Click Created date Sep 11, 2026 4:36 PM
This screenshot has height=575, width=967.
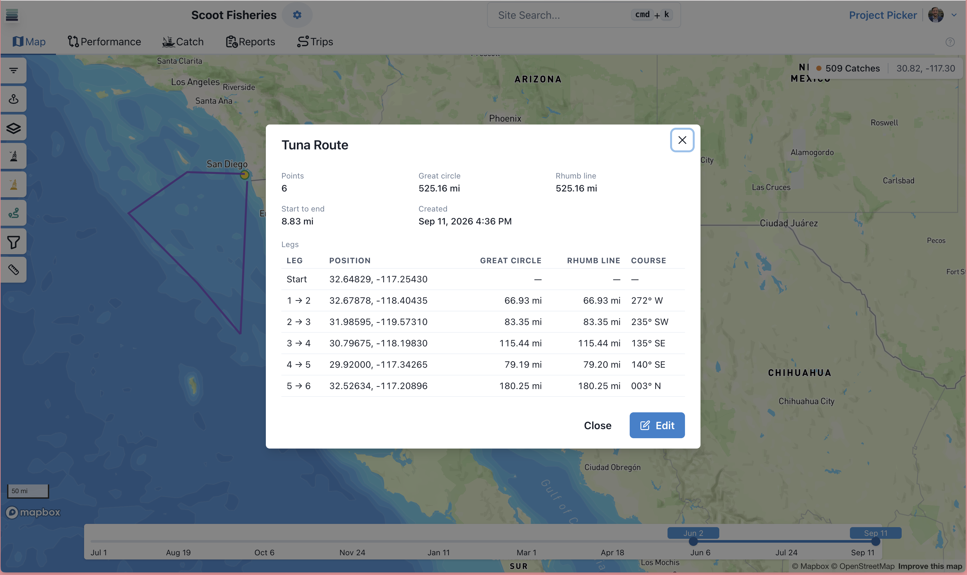[465, 221]
